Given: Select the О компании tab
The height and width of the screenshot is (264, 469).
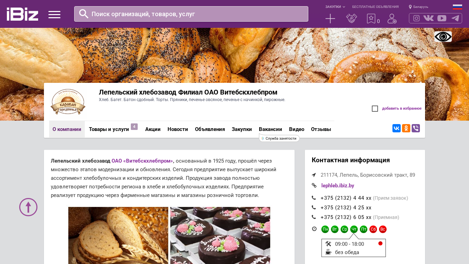Looking at the screenshot, I should [x=67, y=129].
